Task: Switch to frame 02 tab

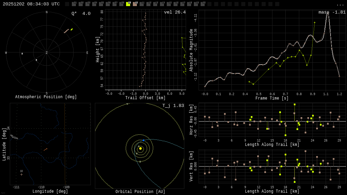Action: (x=80, y=4)
